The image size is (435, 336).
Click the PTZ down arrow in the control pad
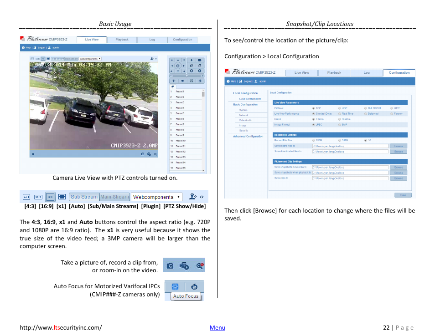(x=178, y=71)
